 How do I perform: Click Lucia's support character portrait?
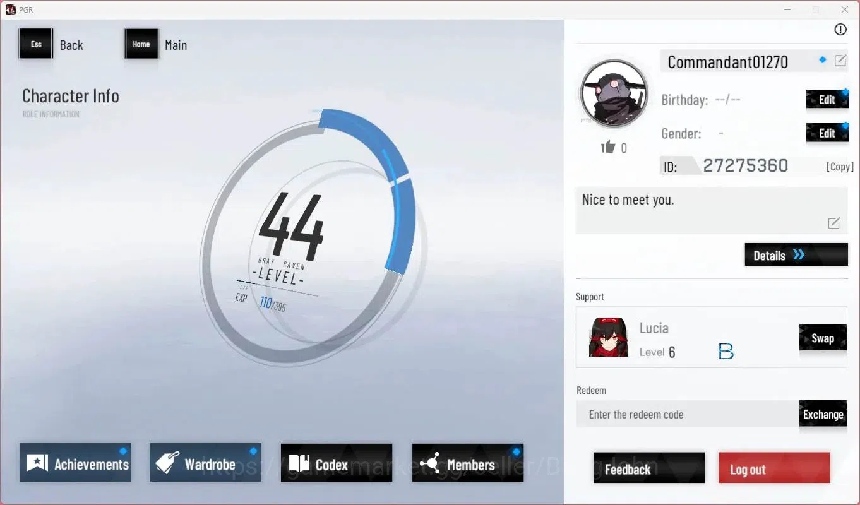609,337
